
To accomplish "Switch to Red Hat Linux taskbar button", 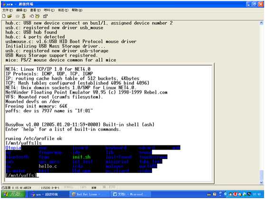I will pyautogui.click(x=89, y=194).
